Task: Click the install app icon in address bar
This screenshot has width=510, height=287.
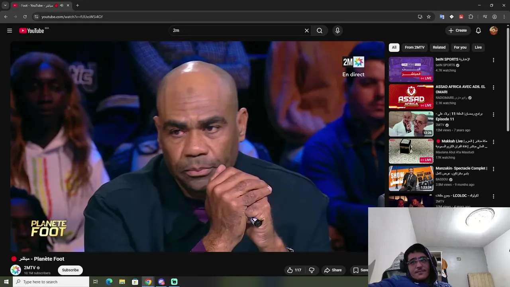Action: pos(420,17)
